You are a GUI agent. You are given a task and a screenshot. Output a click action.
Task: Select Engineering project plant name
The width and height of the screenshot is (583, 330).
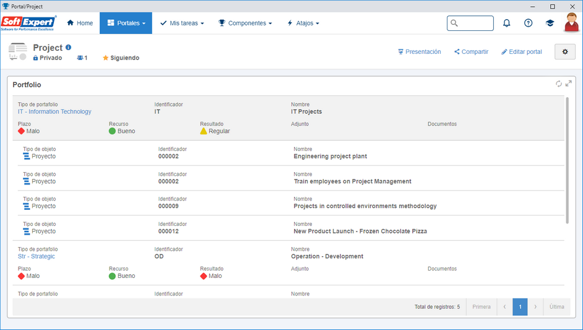pos(330,156)
